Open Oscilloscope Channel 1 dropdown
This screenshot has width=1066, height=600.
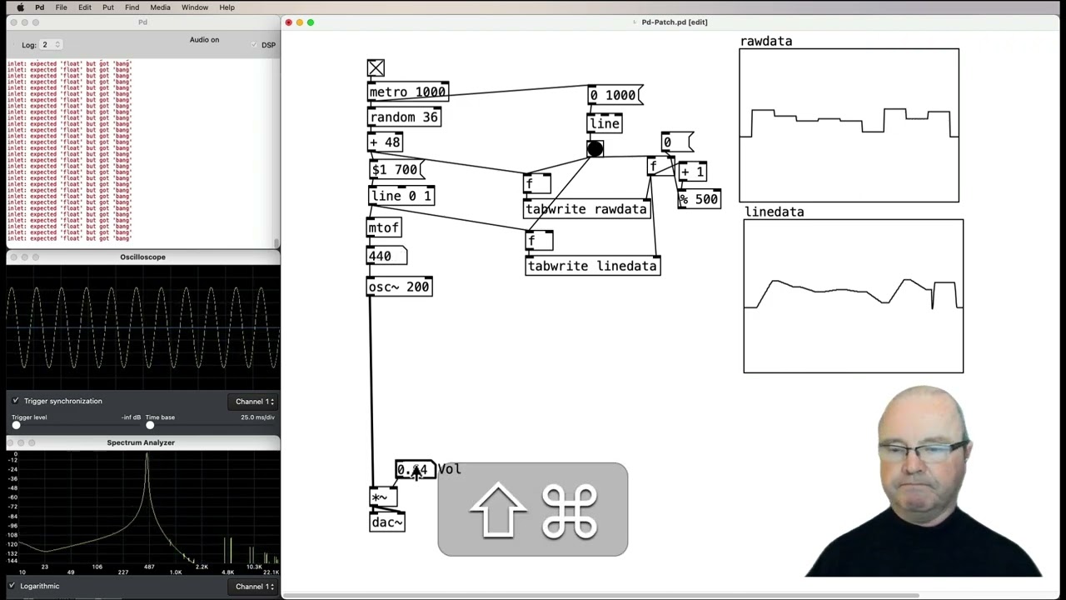click(254, 402)
